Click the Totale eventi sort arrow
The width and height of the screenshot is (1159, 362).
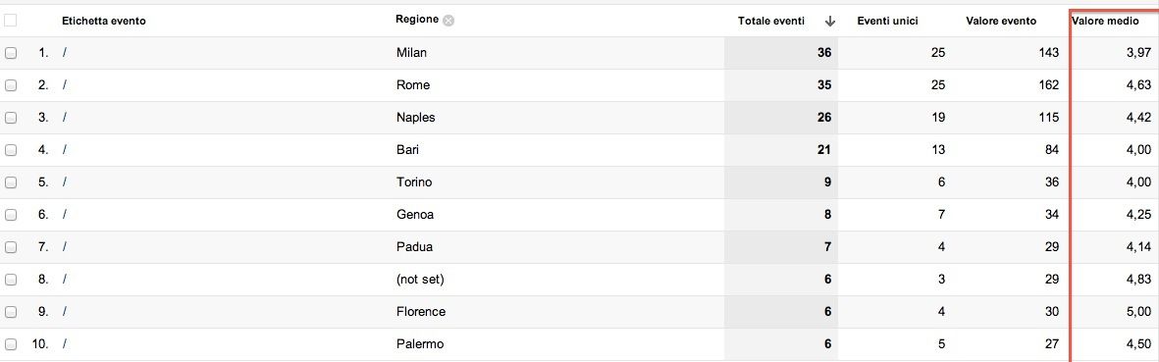pos(830,22)
